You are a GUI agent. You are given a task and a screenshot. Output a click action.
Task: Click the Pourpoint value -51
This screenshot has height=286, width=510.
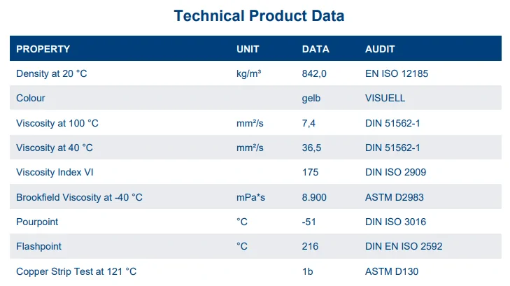tap(309, 222)
